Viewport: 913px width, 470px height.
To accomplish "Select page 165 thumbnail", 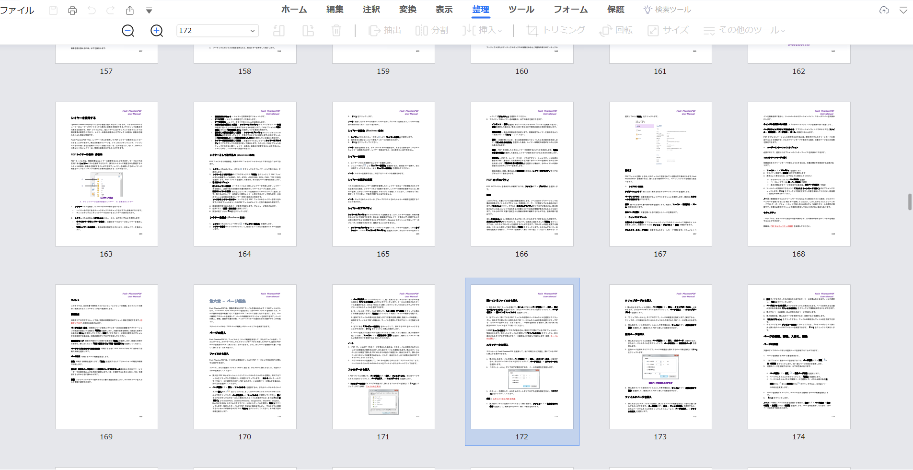I will coord(383,174).
